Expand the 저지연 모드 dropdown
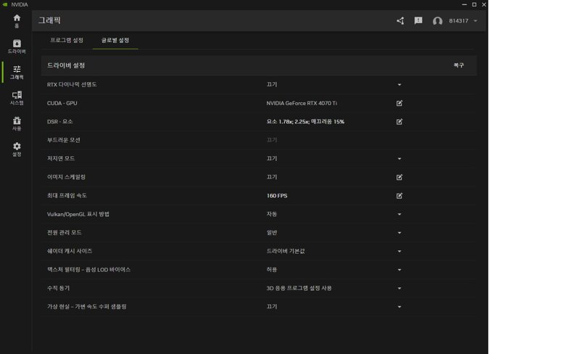This screenshot has width=580, height=354. (x=399, y=159)
